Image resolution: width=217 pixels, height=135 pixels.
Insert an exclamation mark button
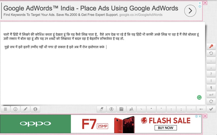pos(211,81)
